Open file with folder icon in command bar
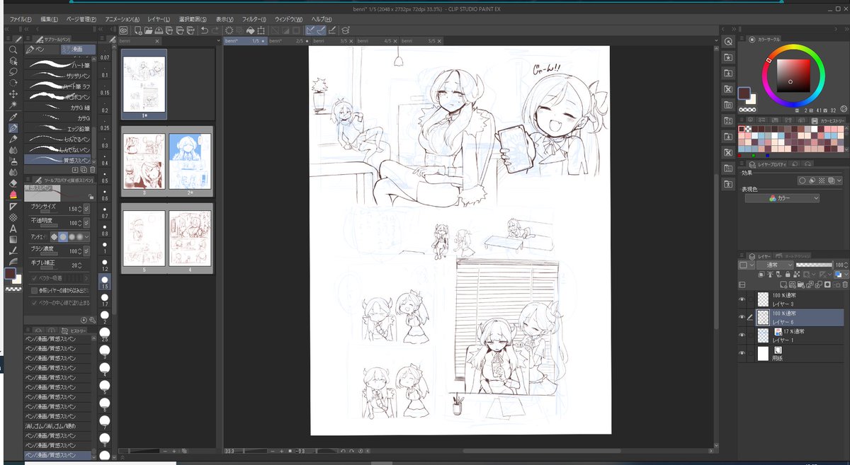850x465 pixels. click(x=149, y=30)
